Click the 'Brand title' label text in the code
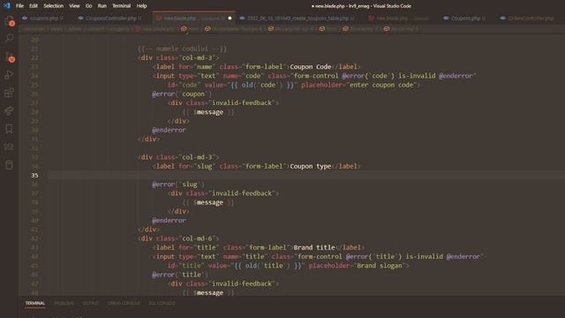 [314, 247]
